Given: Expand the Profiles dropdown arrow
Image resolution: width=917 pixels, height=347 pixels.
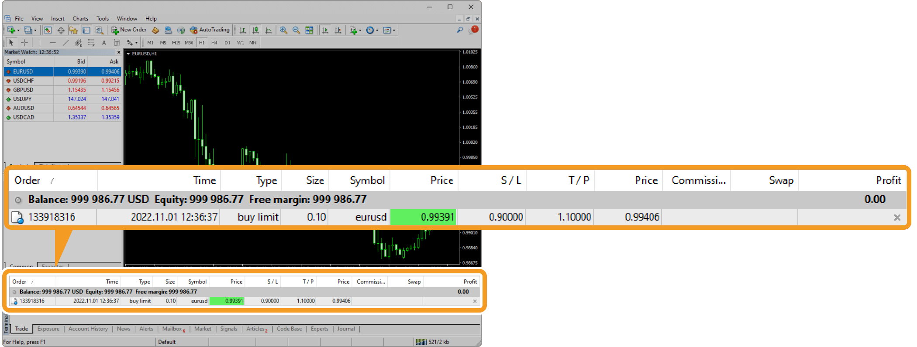Looking at the screenshot, I should 35,31.
